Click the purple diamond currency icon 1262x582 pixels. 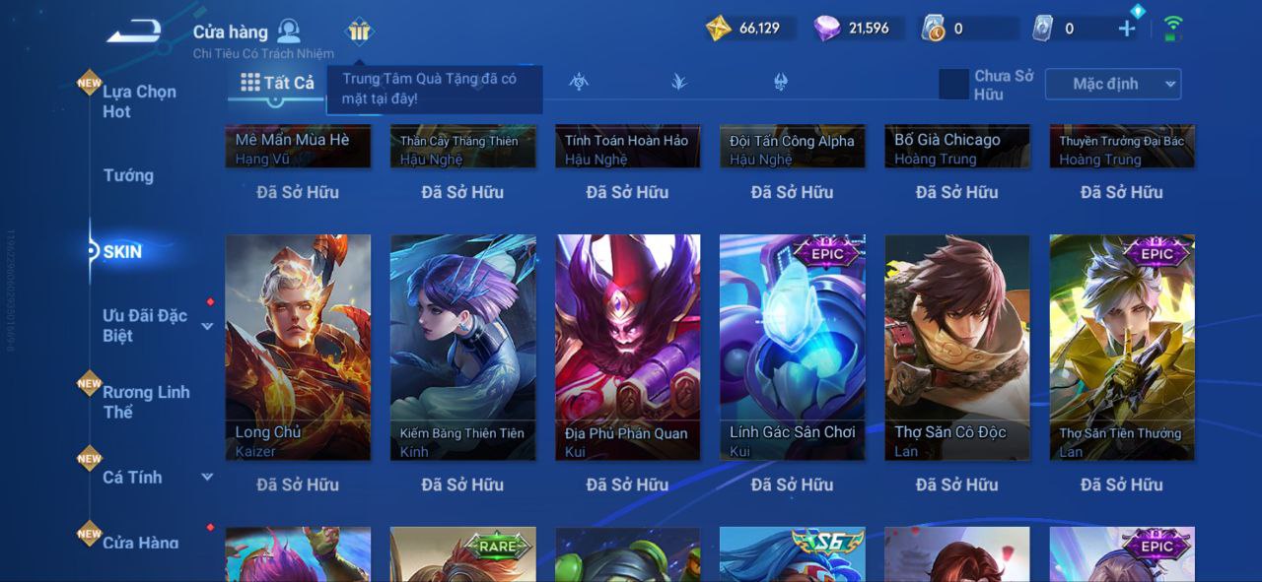(827, 29)
